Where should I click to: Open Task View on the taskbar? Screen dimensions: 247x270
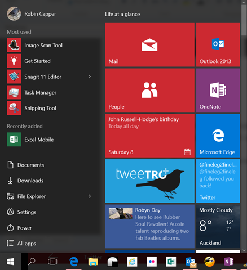(52, 262)
